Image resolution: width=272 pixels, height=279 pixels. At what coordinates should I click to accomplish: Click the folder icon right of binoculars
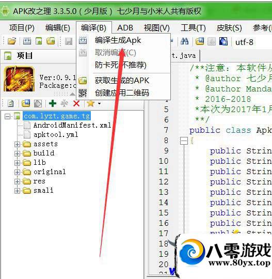pyautogui.click(x=200, y=41)
